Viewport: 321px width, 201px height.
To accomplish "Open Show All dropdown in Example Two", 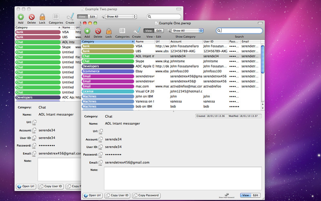I will [x=121, y=16].
